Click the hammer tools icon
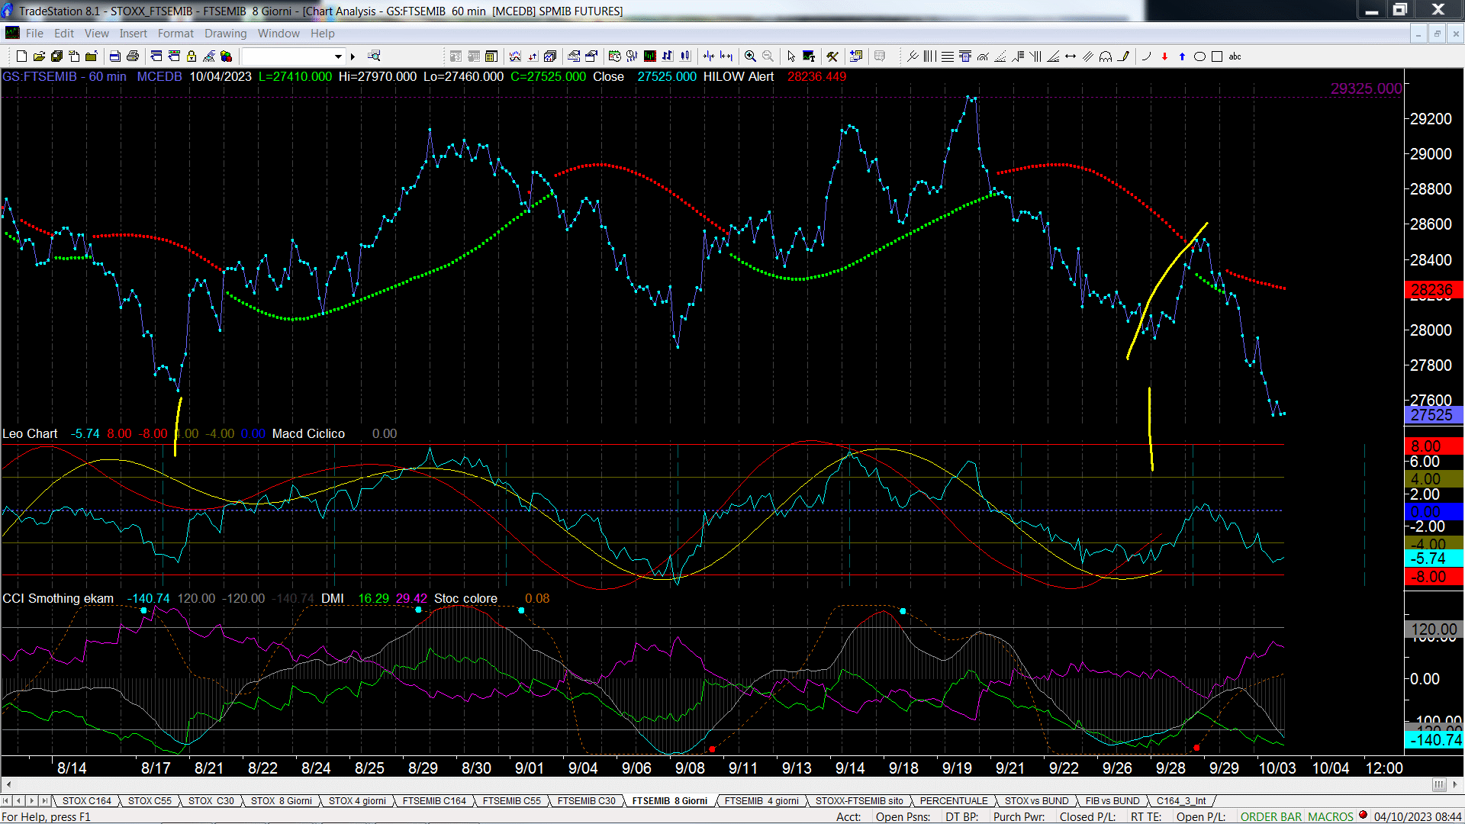 832,56
